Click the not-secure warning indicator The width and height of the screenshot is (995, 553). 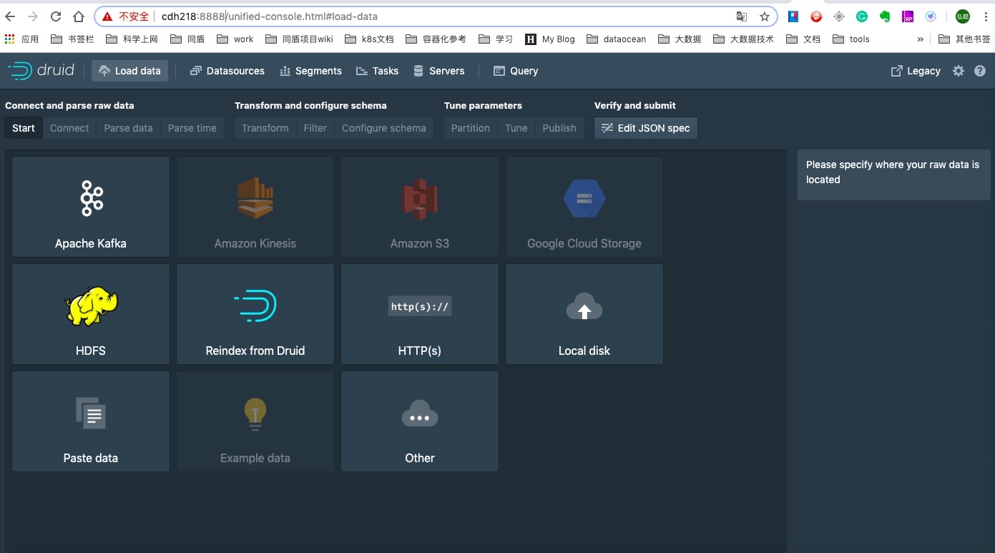(x=125, y=16)
